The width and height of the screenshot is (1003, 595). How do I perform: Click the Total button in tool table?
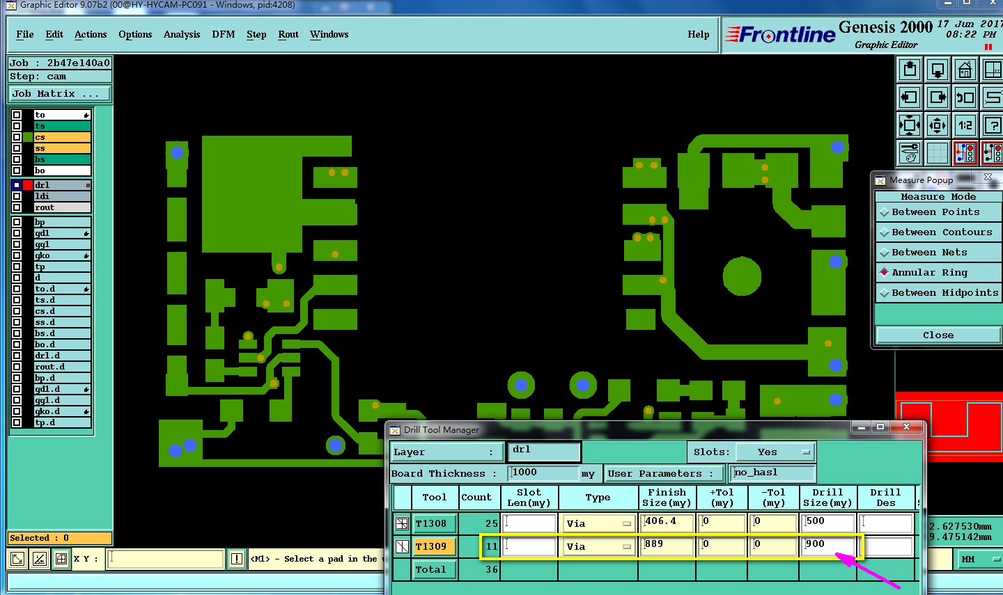click(x=435, y=569)
